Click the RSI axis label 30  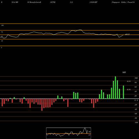(x=2, y=41)
